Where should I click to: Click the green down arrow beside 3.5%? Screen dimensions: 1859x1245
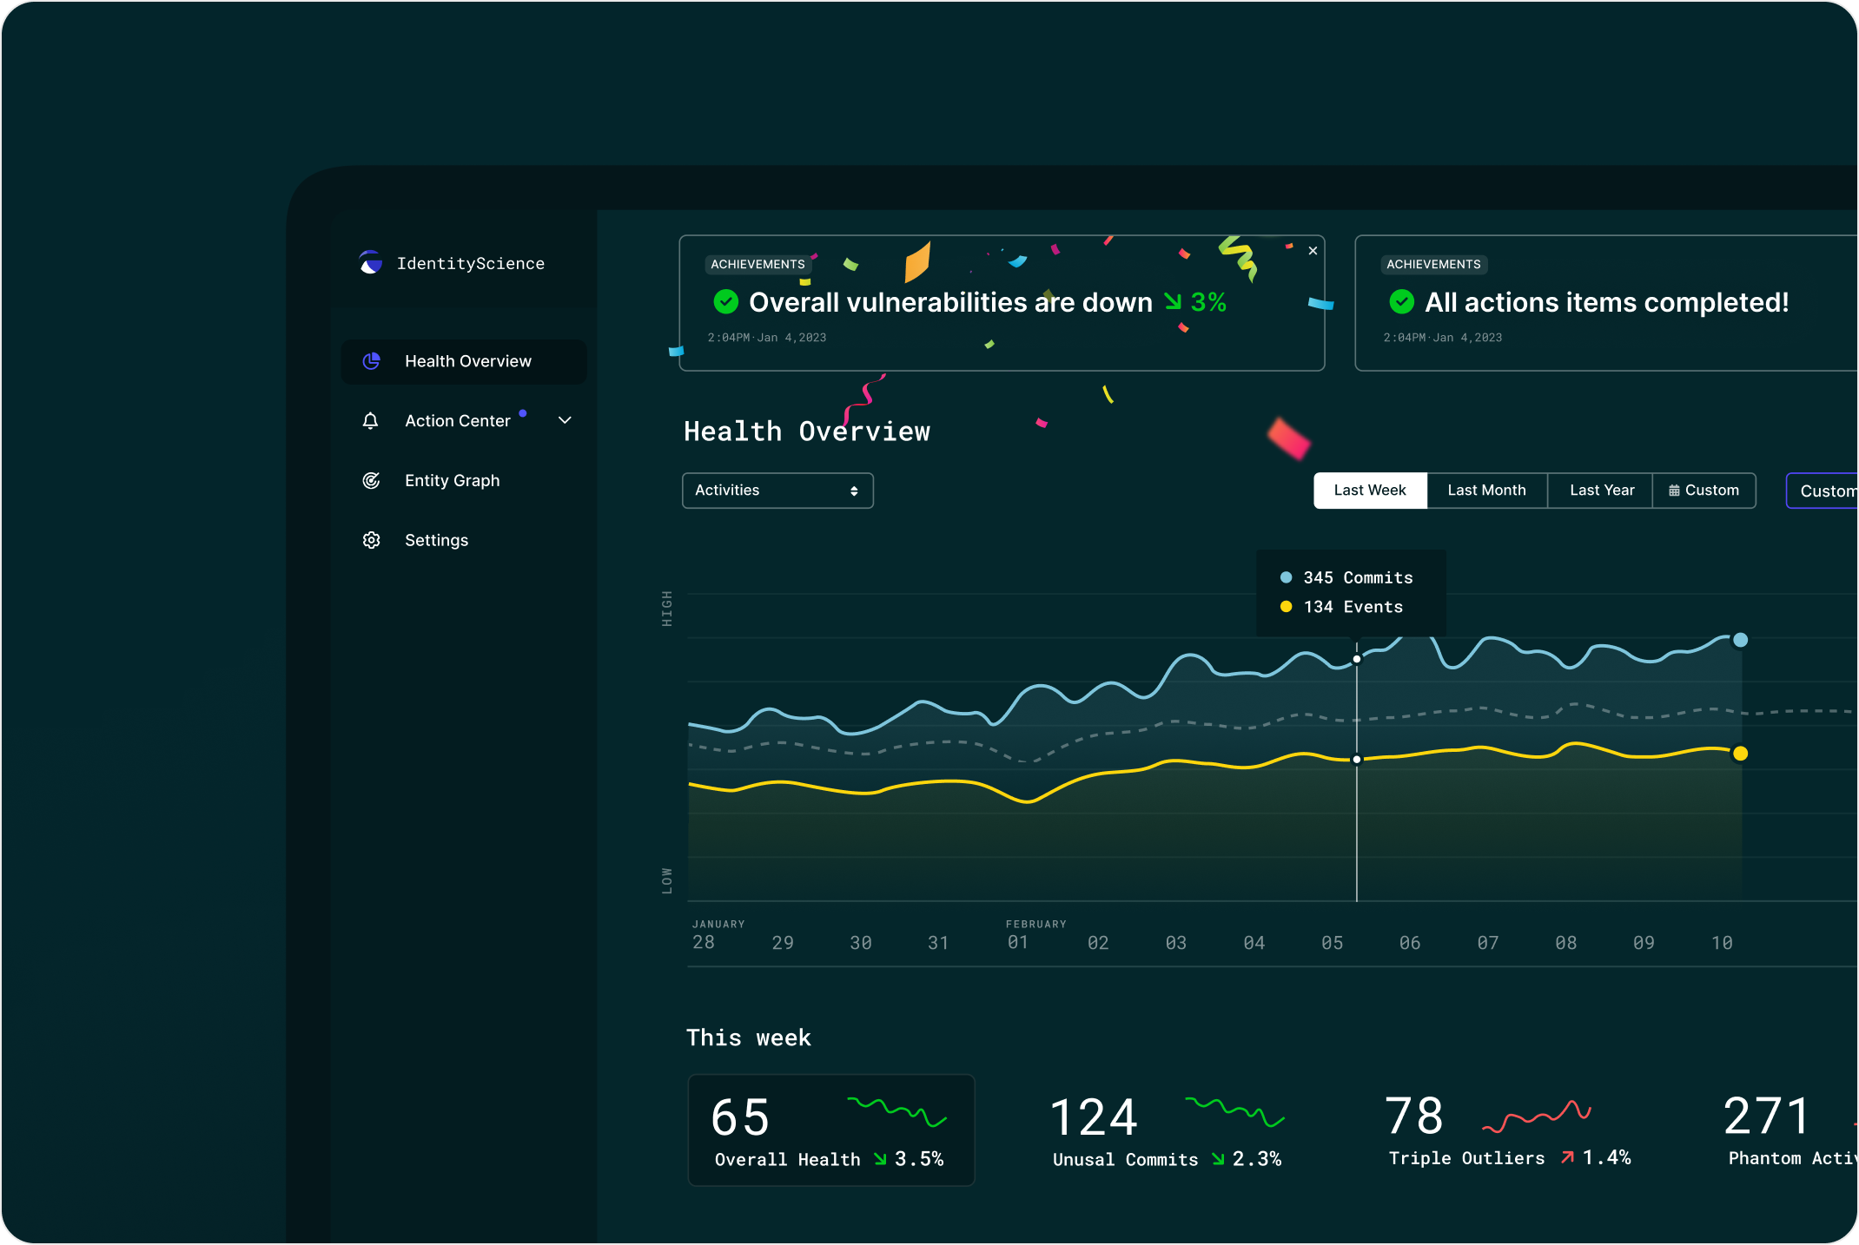pyautogui.click(x=880, y=1159)
